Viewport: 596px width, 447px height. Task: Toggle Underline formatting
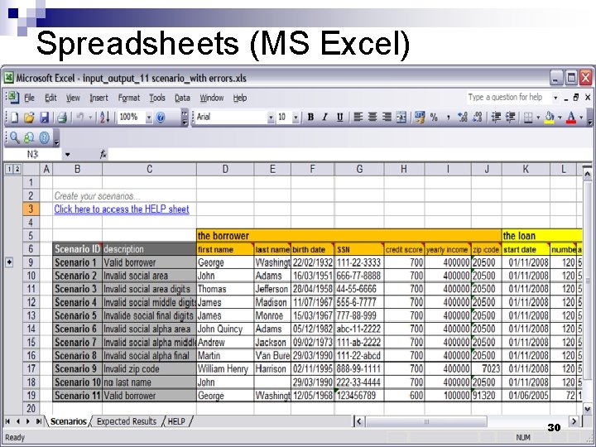(340, 117)
